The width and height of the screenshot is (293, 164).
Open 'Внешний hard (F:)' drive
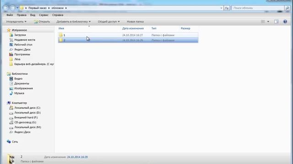(x=26, y=118)
